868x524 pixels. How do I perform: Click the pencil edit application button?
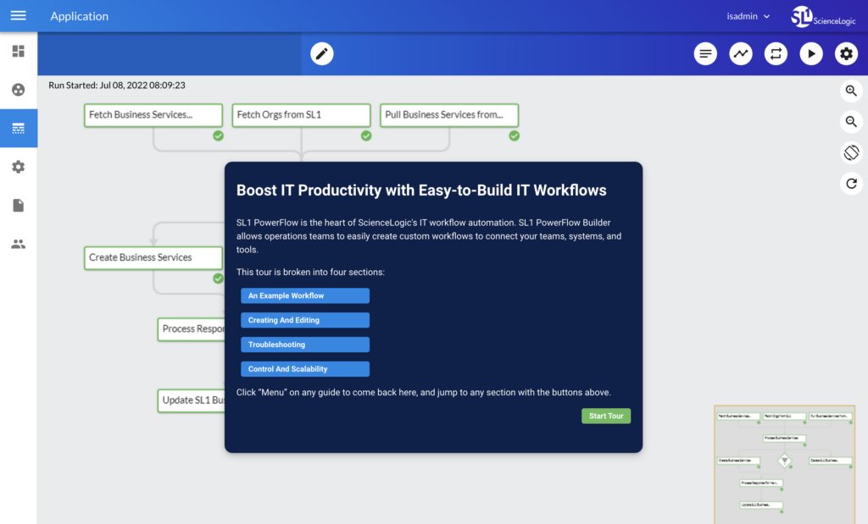point(321,53)
